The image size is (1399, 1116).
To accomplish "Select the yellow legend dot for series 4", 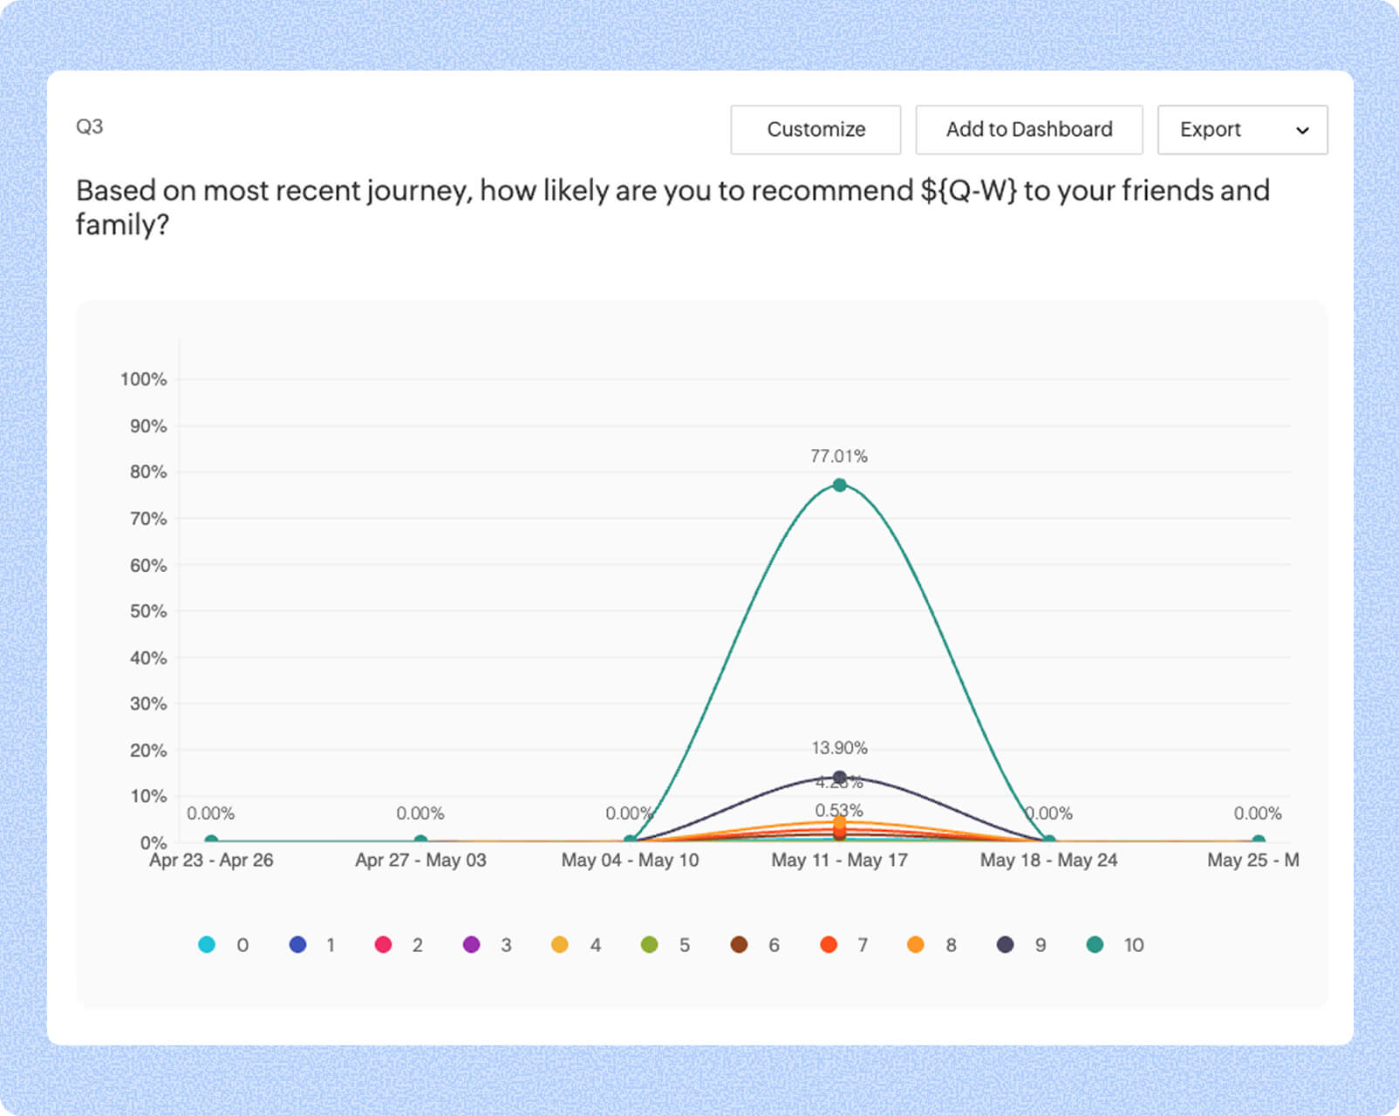I will click(x=560, y=944).
